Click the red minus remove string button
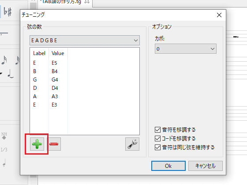Image resolution: width=247 pixels, height=185 pixels. (54, 144)
